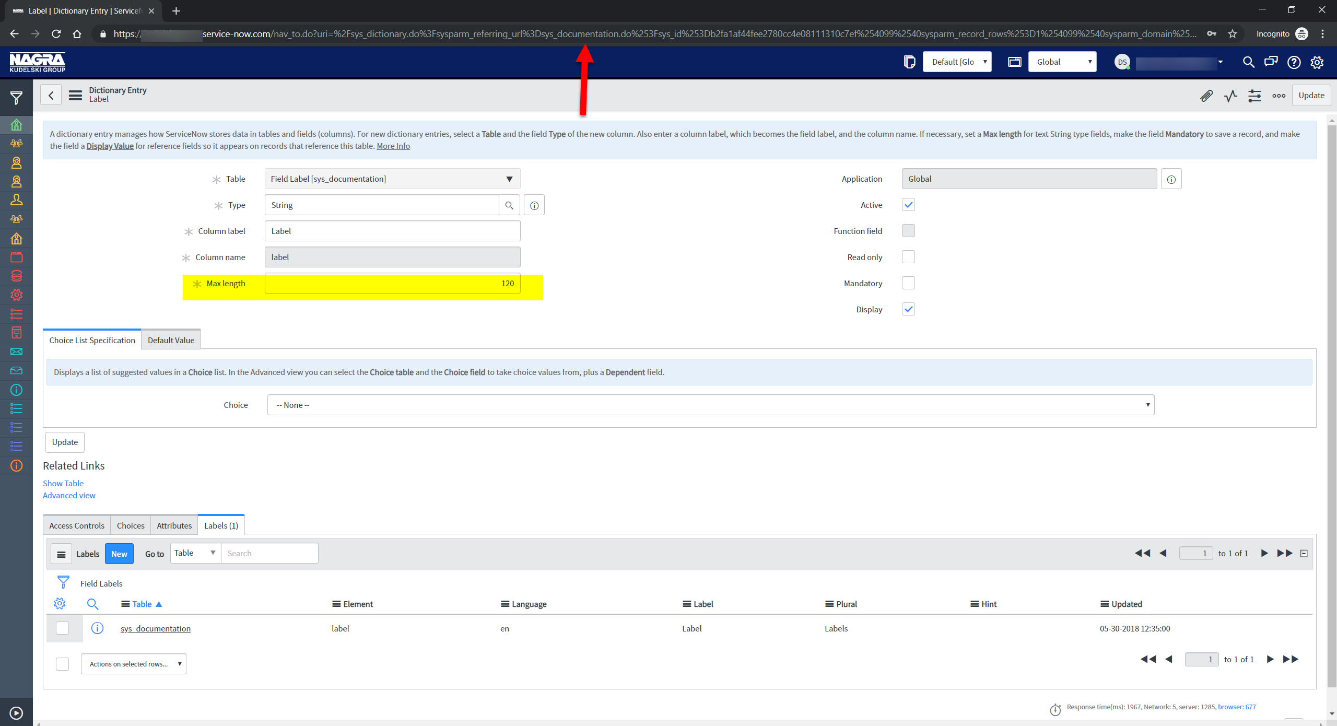This screenshot has width=1337, height=726.
Task: Click the filter navigator funnel icon
Action: (16, 98)
